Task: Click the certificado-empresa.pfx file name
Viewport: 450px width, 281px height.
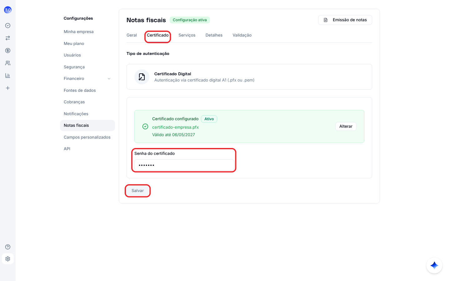Action: (x=175, y=127)
